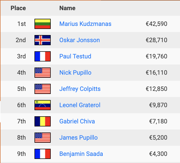Click the US flag next to Jeffrey Colpitts
Screen dimensions: 180x163
(43, 89)
